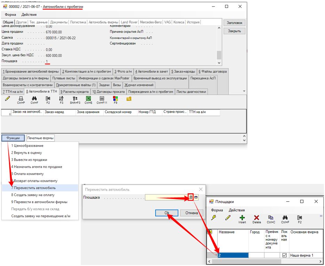Screen dimensions: 325x266
Task: Toggle the Локальная checkbox in row 1
Action: click(284, 255)
